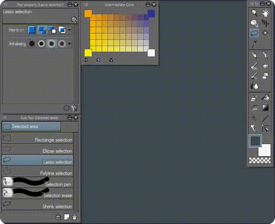
Task: Select Lasso selection sub tool
Action: pos(38,160)
